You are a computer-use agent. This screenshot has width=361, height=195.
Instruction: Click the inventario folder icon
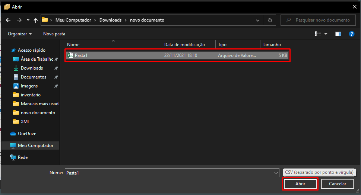[16, 95]
